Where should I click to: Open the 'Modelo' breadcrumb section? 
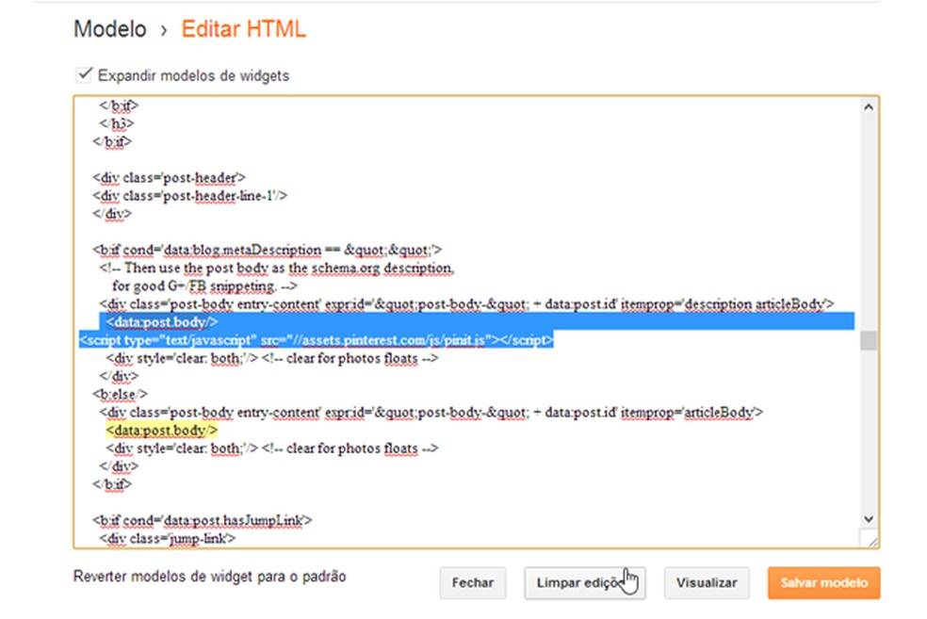(x=110, y=28)
